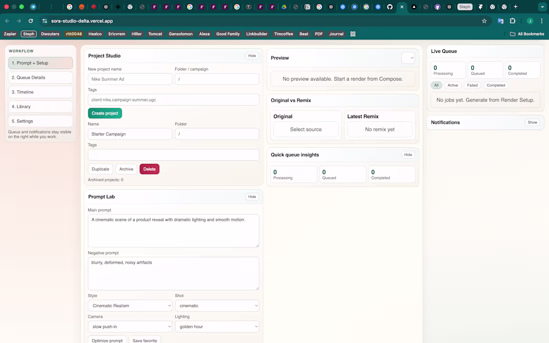549x343 pixels.
Task: Open the Shot dropdown
Action: 217,306
